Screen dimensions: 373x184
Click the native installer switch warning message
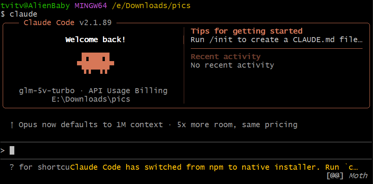tap(214, 167)
